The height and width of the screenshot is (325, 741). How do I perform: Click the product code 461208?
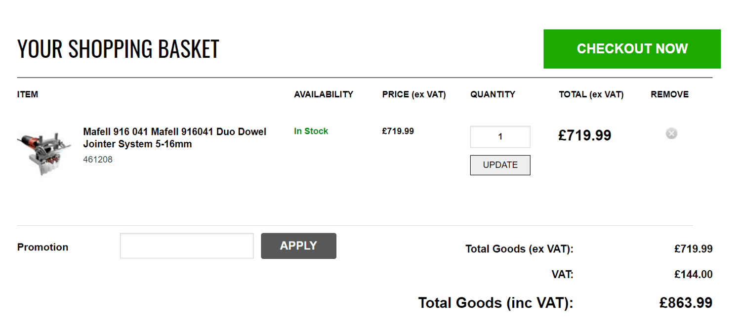tap(97, 159)
